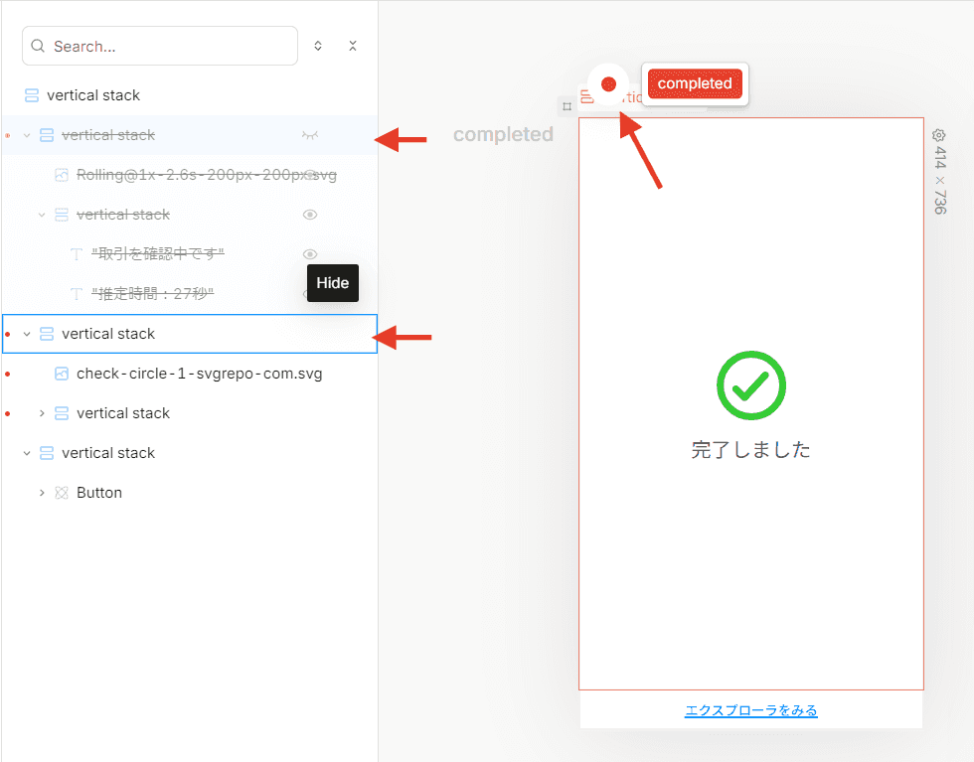Select the red "completed" variant tag

click(695, 83)
